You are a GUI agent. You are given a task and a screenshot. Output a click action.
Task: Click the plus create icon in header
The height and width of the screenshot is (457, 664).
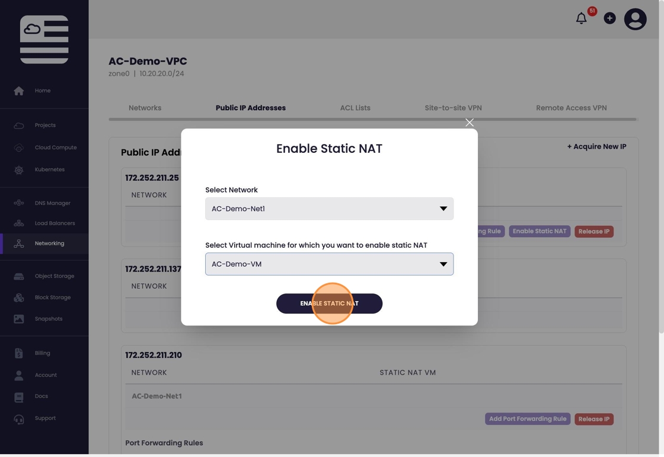tap(609, 18)
